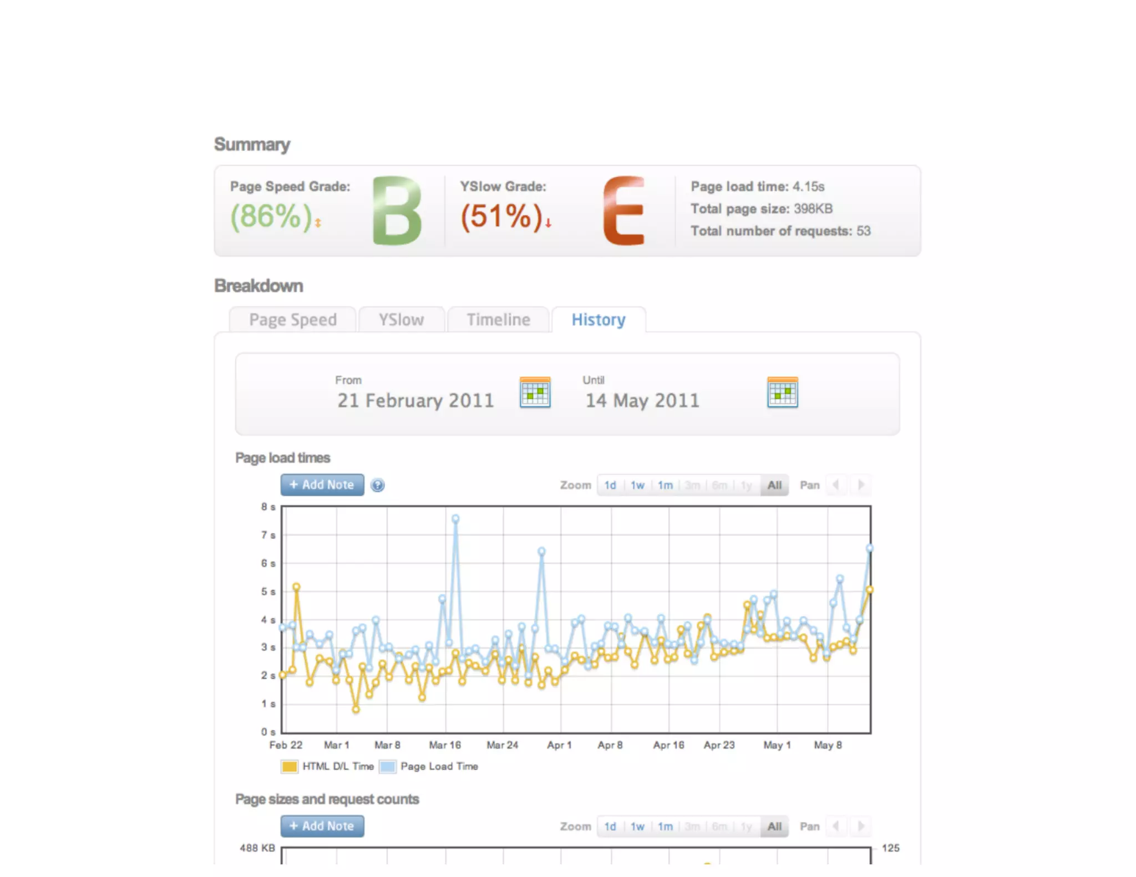Pan page sizes chart left
Viewport: 1136px width, 877px height.
tap(835, 827)
